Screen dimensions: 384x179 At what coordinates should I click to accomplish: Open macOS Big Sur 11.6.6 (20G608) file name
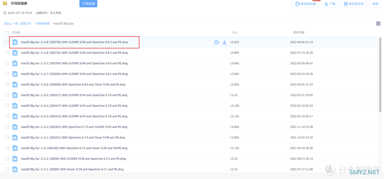pos(73,85)
